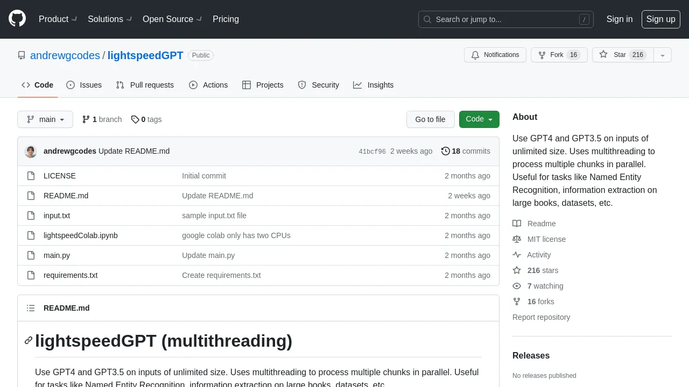Click the scales icon beside MIT license
The height and width of the screenshot is (387, 689).
(517, 239)
